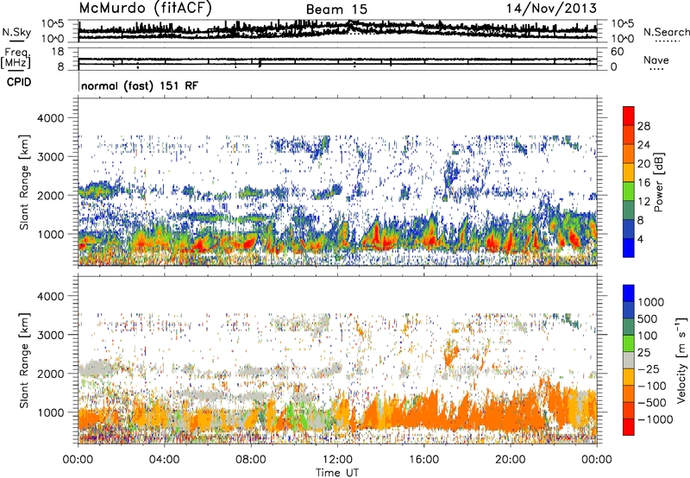This screenshot has height=478, width=690.
Task: Click the '16:00' time axis label
Action: pos(423,460)
